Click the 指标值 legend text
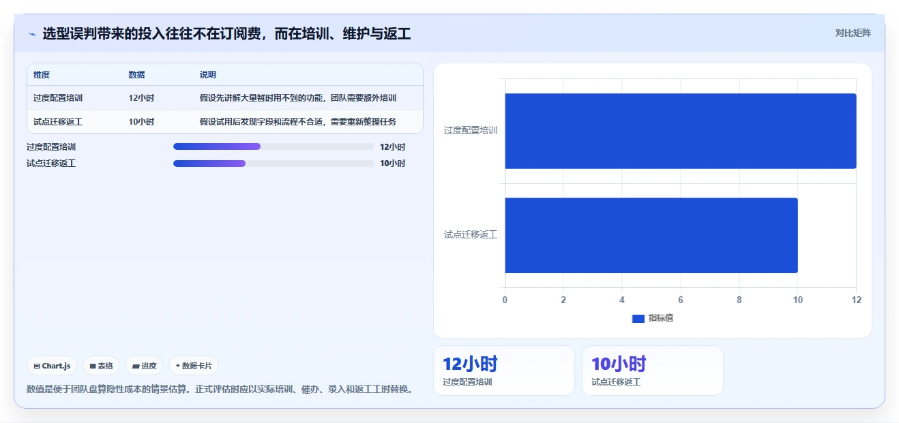Screen dimensions: 899x423 pyautogui.click(x=661, y=318)
